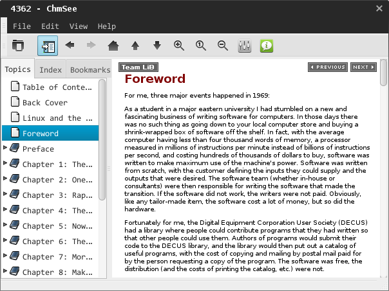Open 'Chapter 1: The...' topic text
Screen dimensions: 389x291
pyautogui.click(x=57, y=164)
